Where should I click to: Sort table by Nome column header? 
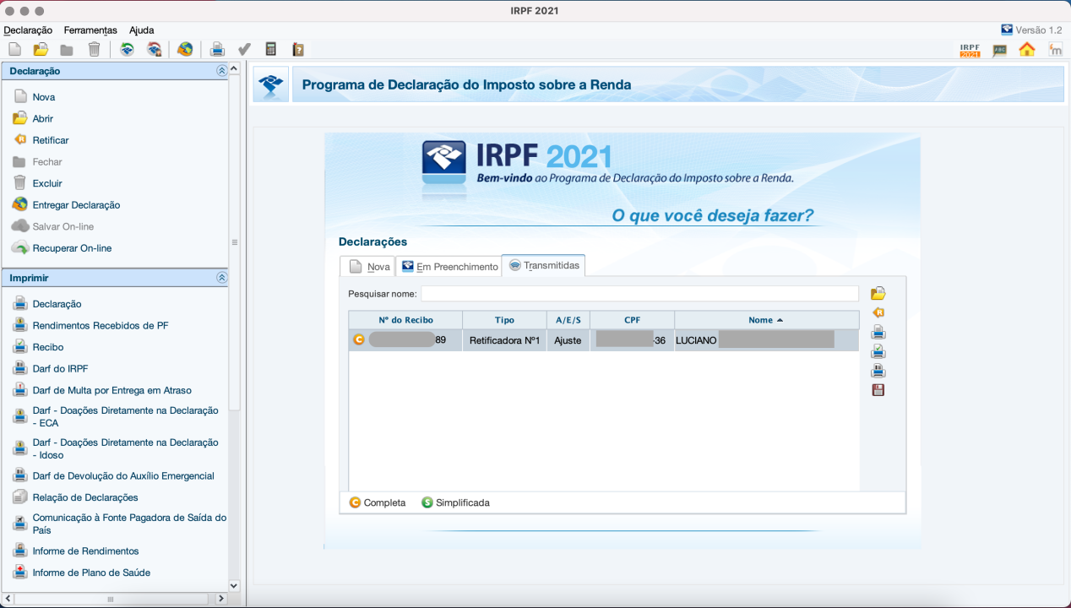(765, 320)
